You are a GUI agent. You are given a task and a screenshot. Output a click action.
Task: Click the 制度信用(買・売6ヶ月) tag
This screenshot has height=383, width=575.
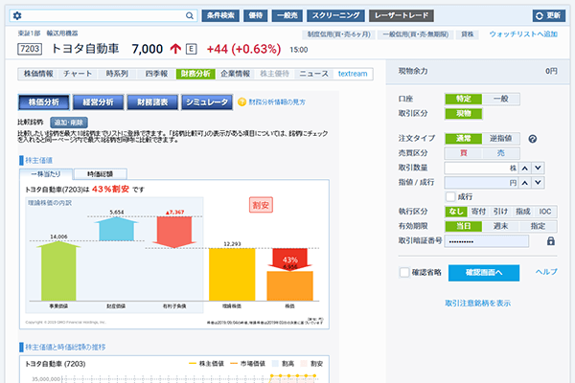(x=338, y=34)
